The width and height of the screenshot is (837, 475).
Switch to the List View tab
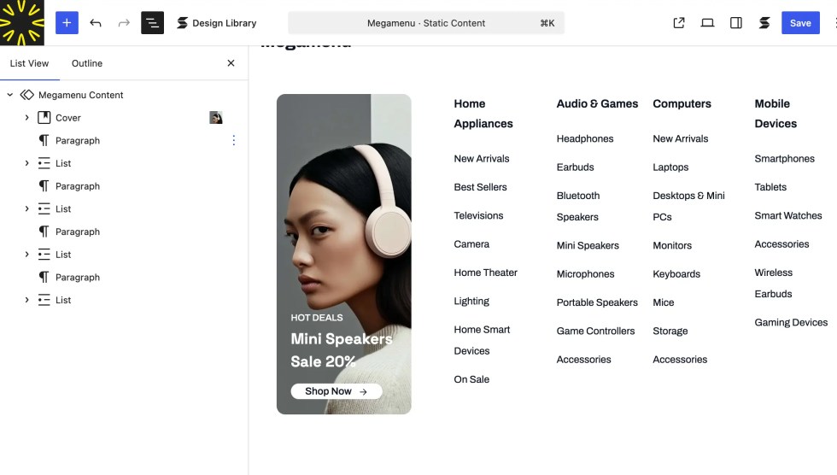coord(29,63)
